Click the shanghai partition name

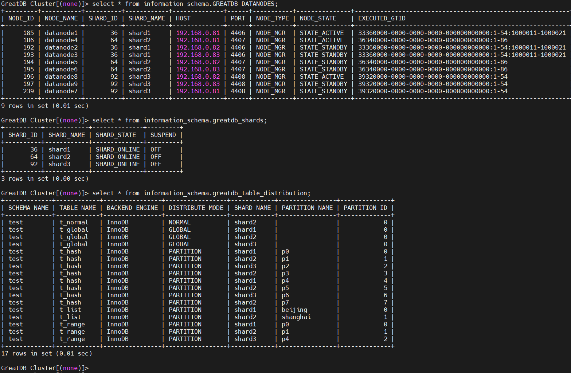point(296,317)
